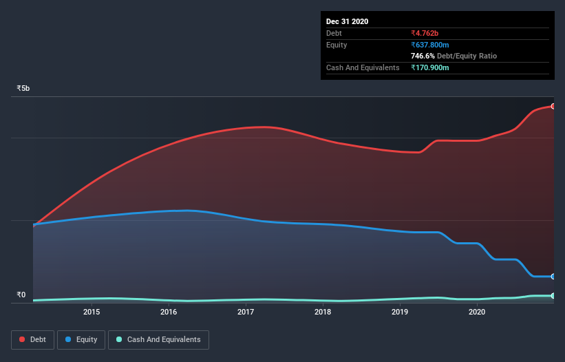Click the teal Cash endpoint marker
565x362 pixels.
(553, 296)
